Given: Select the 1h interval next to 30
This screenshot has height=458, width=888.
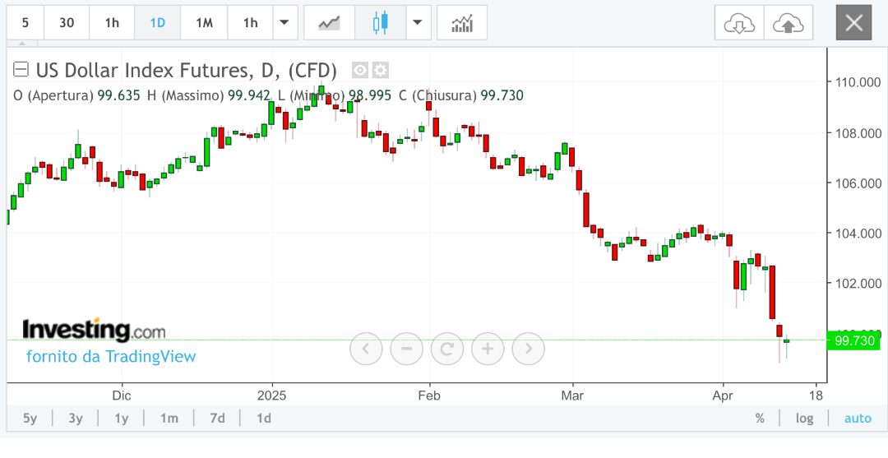Looking at the screenshot, I should [x=112, y=23].
